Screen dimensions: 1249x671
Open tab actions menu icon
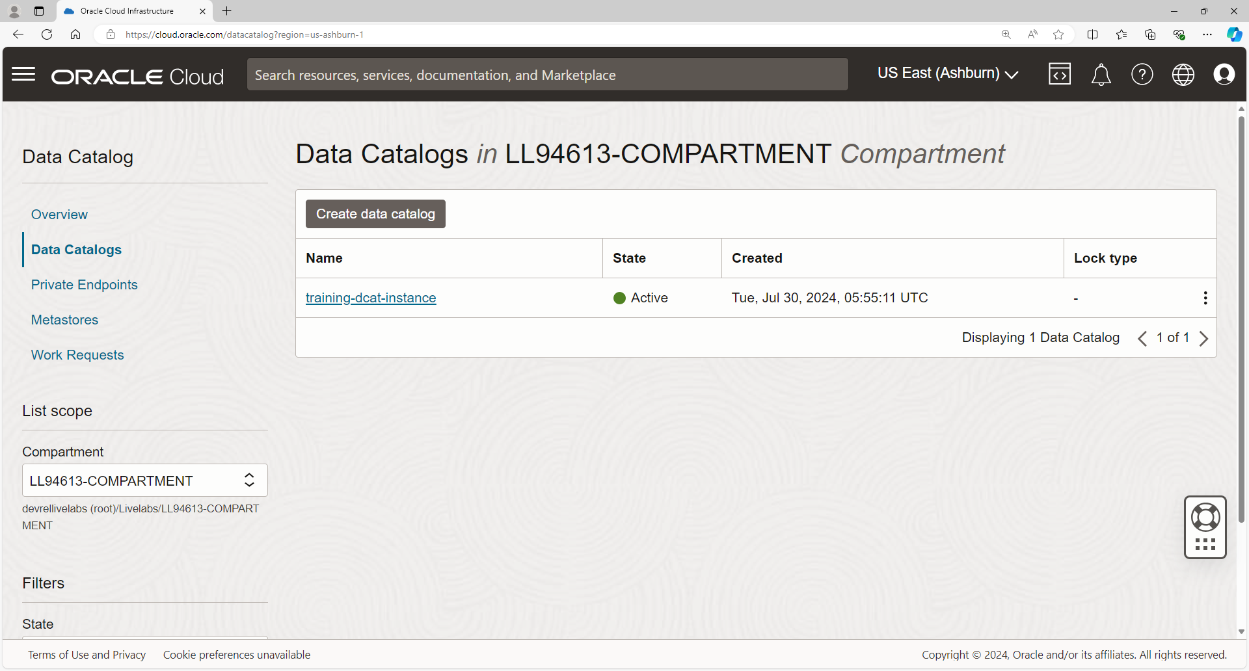[x=39, y=11]
